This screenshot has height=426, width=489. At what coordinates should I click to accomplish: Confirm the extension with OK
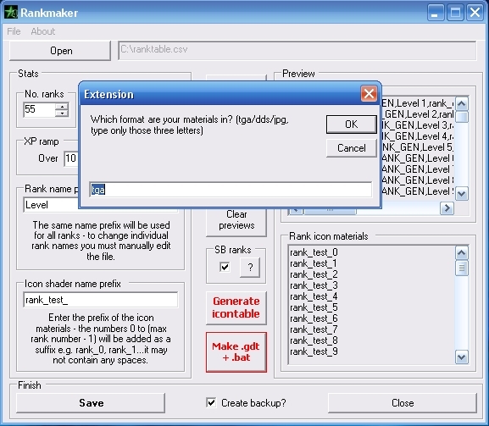(352, 124)
